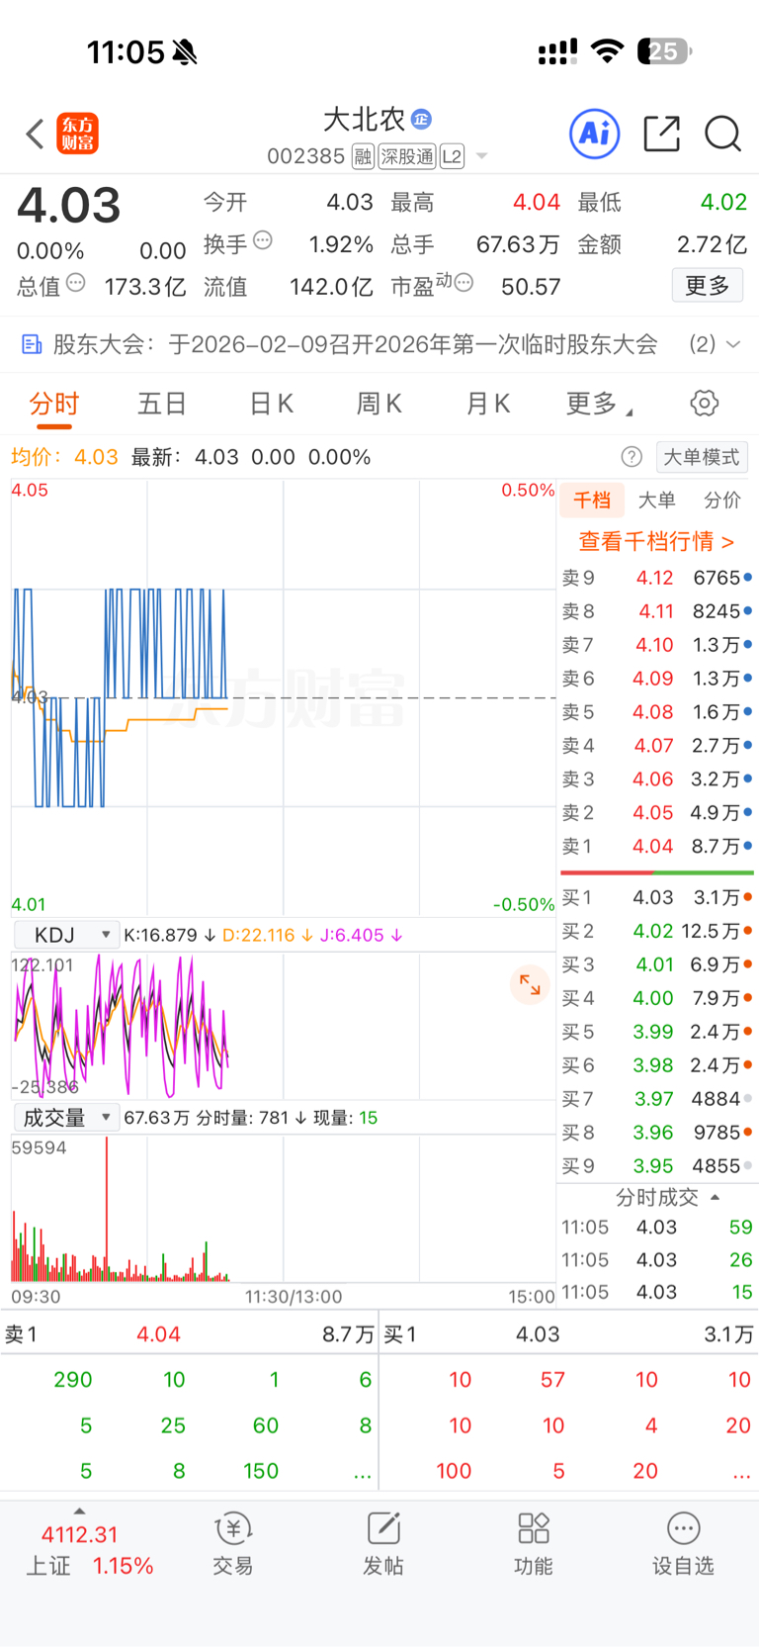Switch to 五日 tab
759x1647 pixels.
click(x=162, y=404)
